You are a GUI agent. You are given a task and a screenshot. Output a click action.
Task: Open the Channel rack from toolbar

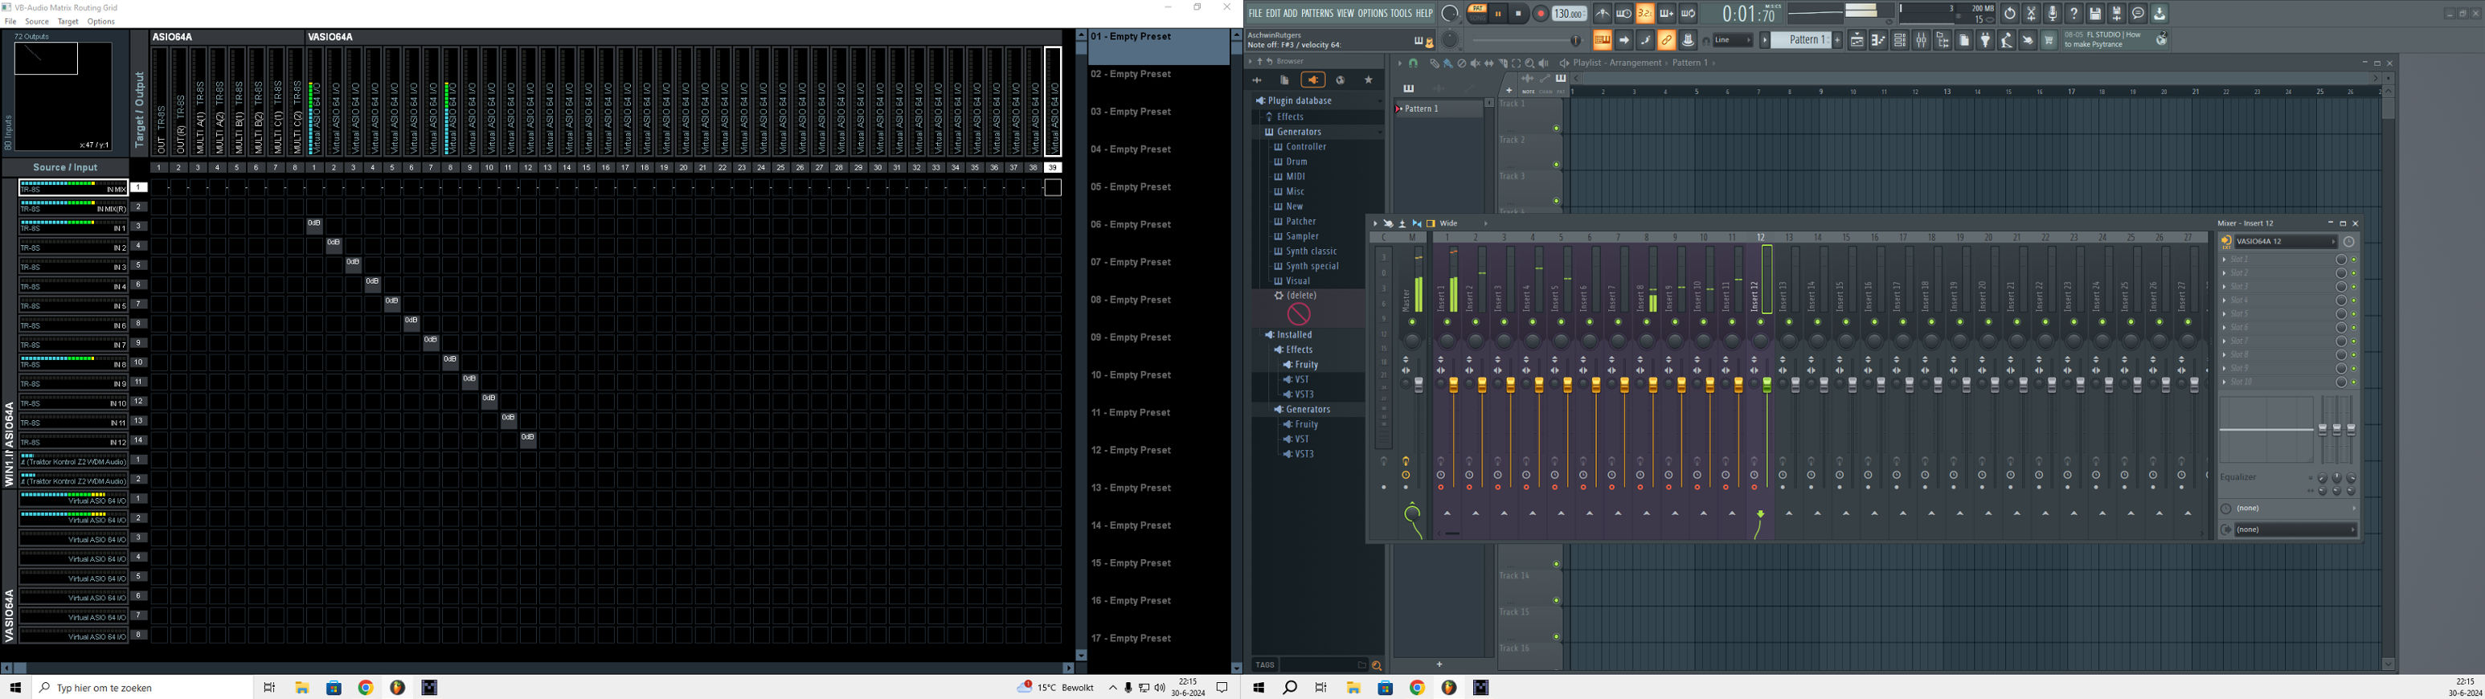(1901, 39)
